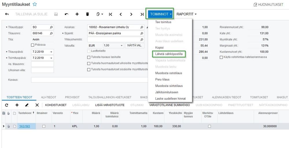Open Alennuksen tiedot tab
Image resolution: width=289 pixels, height=148 pixels.
click(x=227, y=97)
